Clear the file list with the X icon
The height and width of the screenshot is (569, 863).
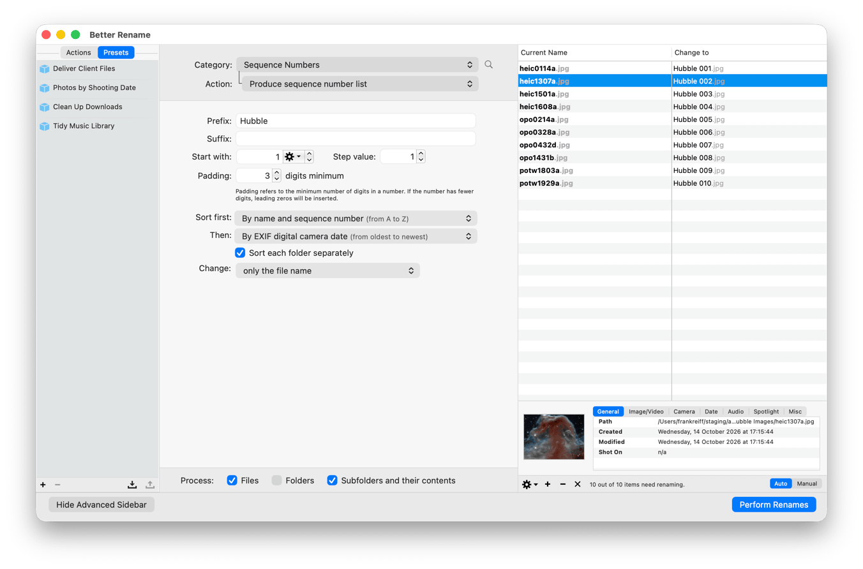[578, 485]
